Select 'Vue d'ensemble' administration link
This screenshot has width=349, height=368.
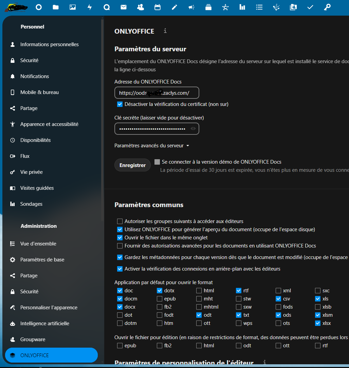coord(38,244)
